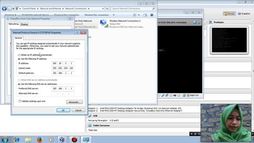Switch to Sharing tab in adapter properties

[24, 24]
